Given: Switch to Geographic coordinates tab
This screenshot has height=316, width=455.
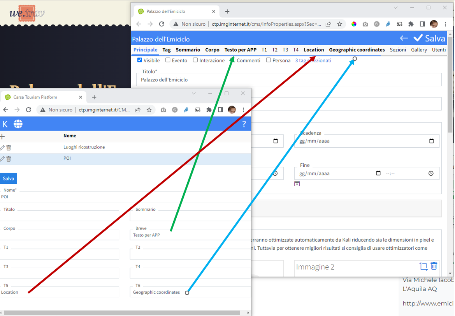Looking at the screenshot, I should click(x=357, y=49).
